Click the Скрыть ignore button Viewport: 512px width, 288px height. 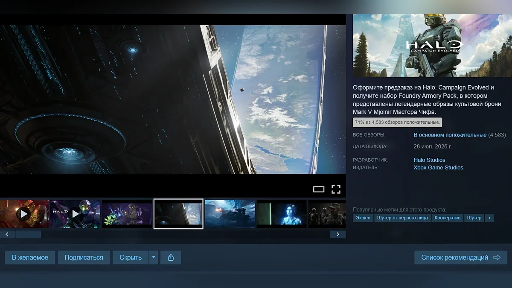click(x=131, y=258)
